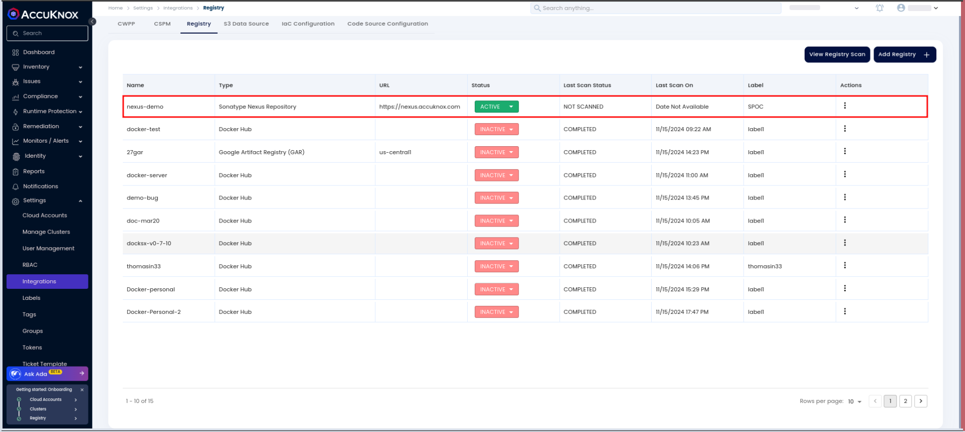The height and width of the screenshot is (432, 965).
Task: Click the Integrations breadcrumb link
Action: [x=178, y=8]
